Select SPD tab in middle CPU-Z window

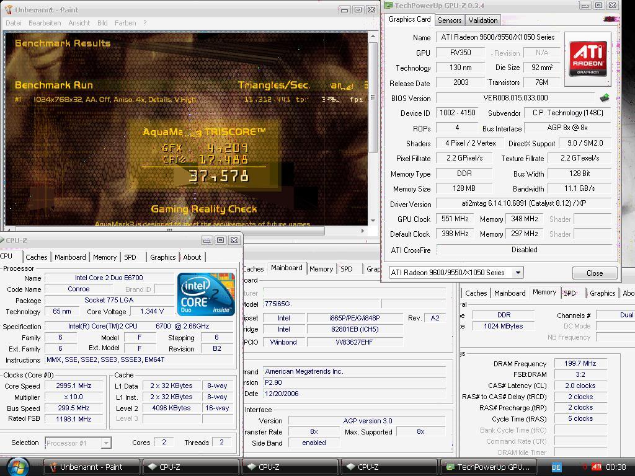(x=346, y=269)
